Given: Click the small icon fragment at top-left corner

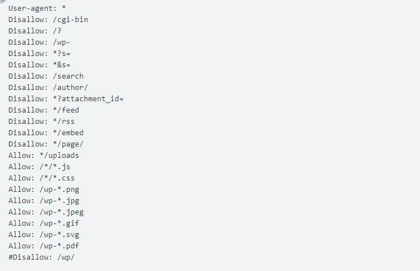Looking at the screenshot, I should pyautogui.click(x=2, y=1).
